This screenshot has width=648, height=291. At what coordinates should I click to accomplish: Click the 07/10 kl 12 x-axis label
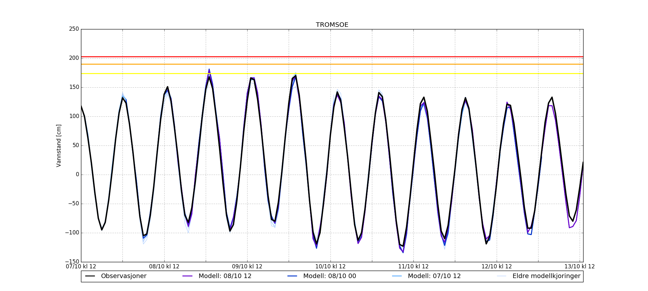pyautogui.click(x=81, y=267)
